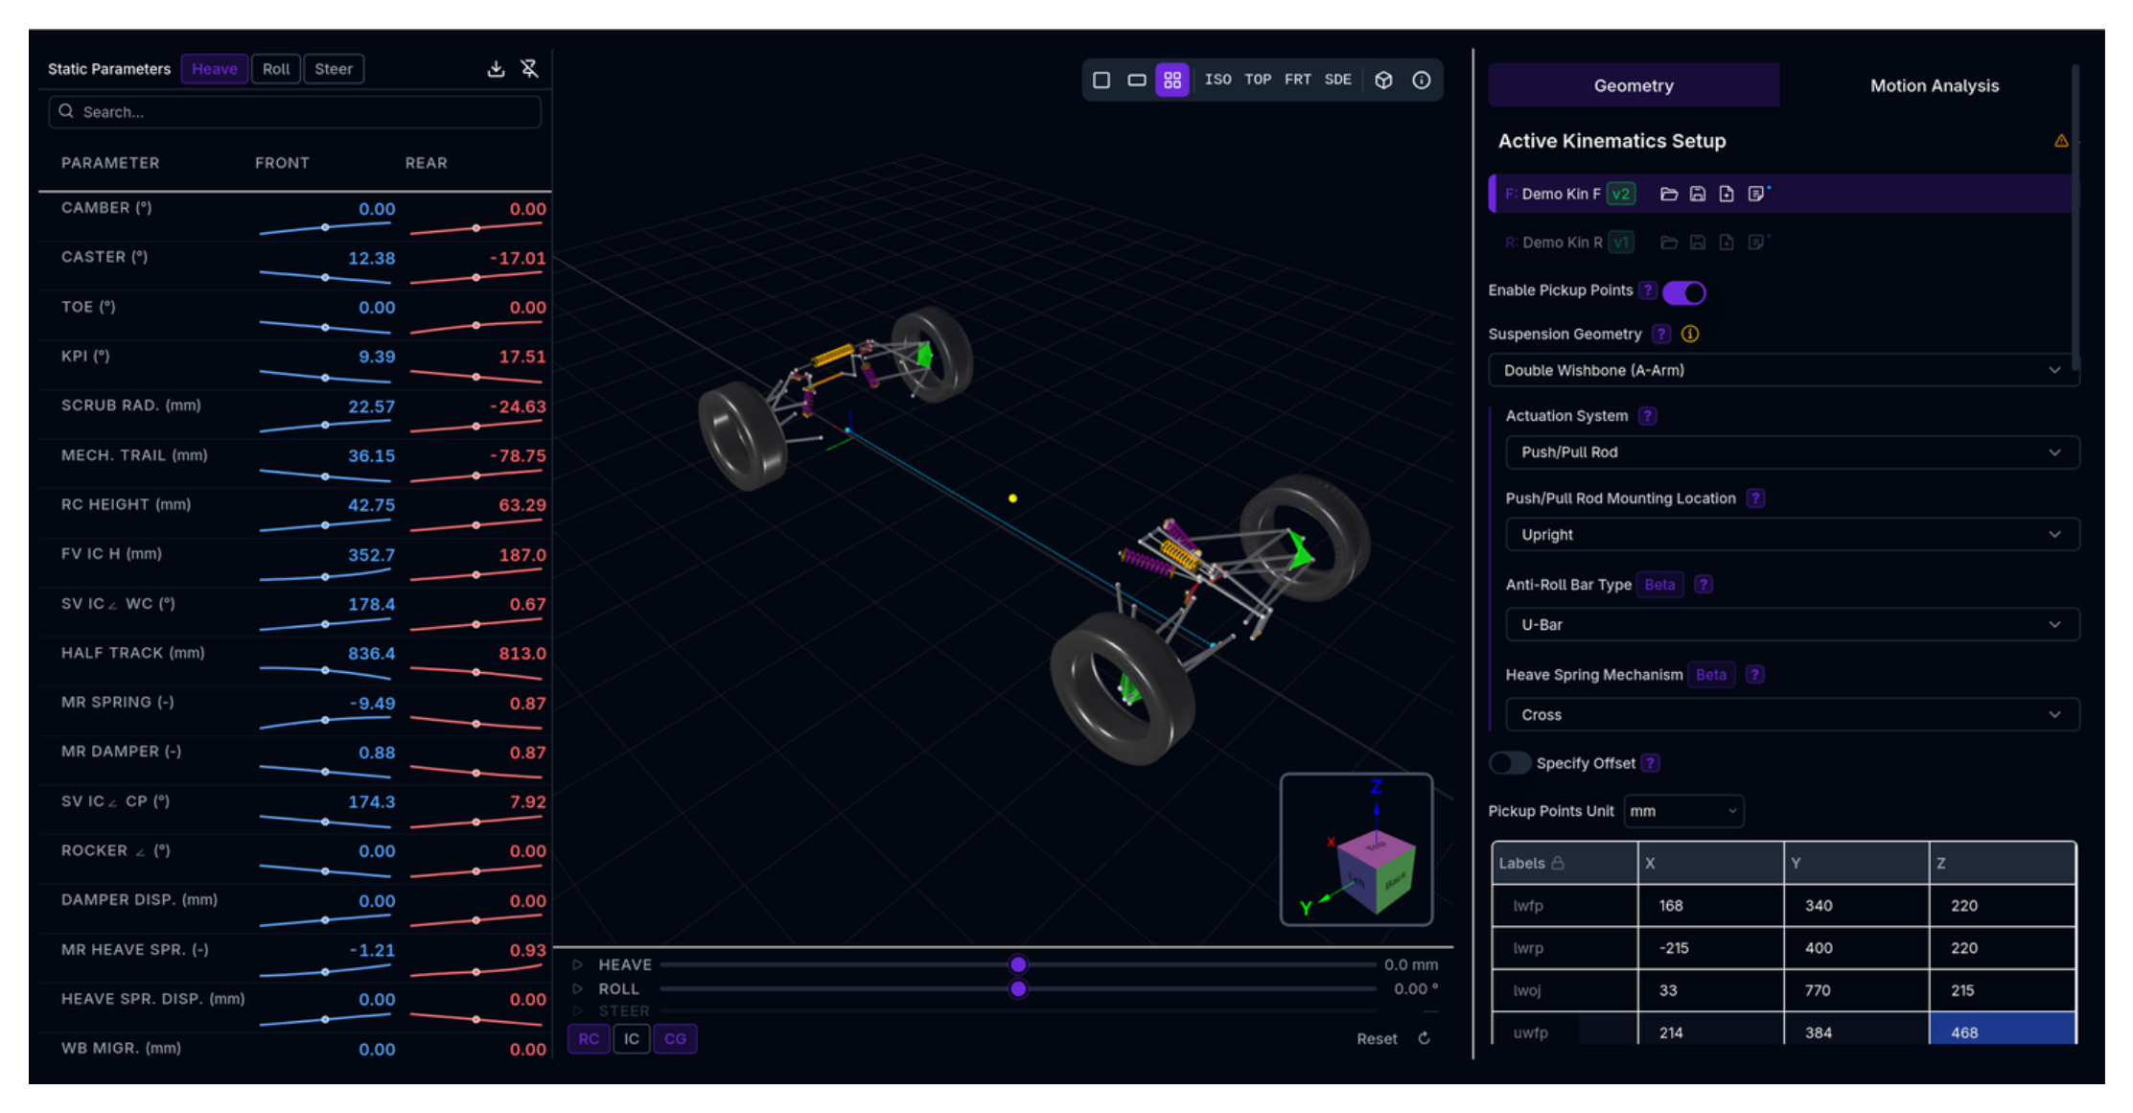Set view to FRT

coord(1298,80)
